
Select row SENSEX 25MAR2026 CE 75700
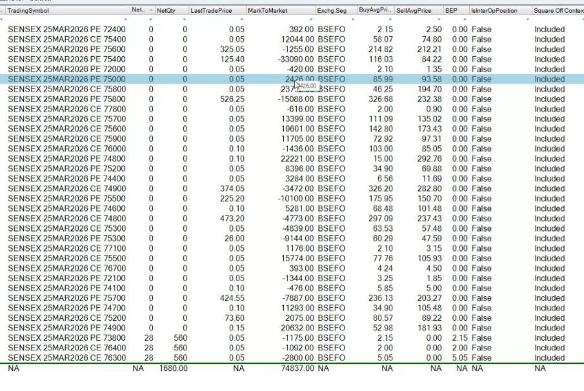[x=292, y=119]
